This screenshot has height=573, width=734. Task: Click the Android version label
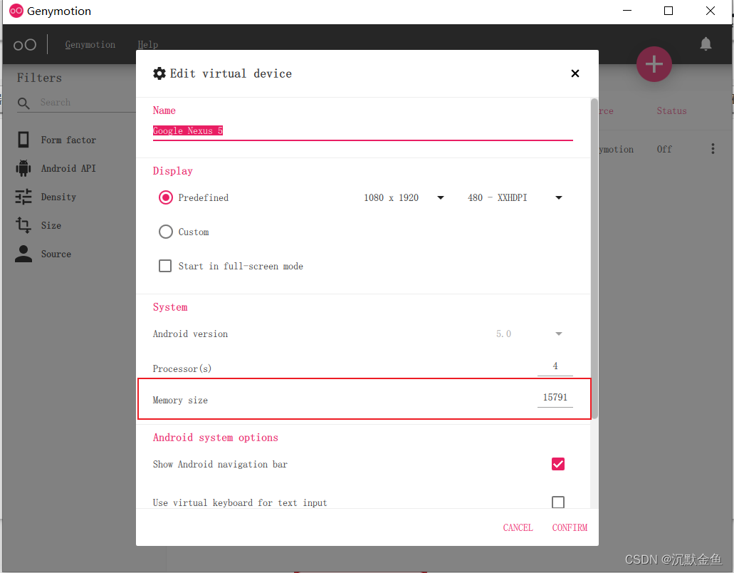point(190,334)
